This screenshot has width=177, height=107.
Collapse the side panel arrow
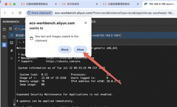pyautogui.click(x=14, y=104)
